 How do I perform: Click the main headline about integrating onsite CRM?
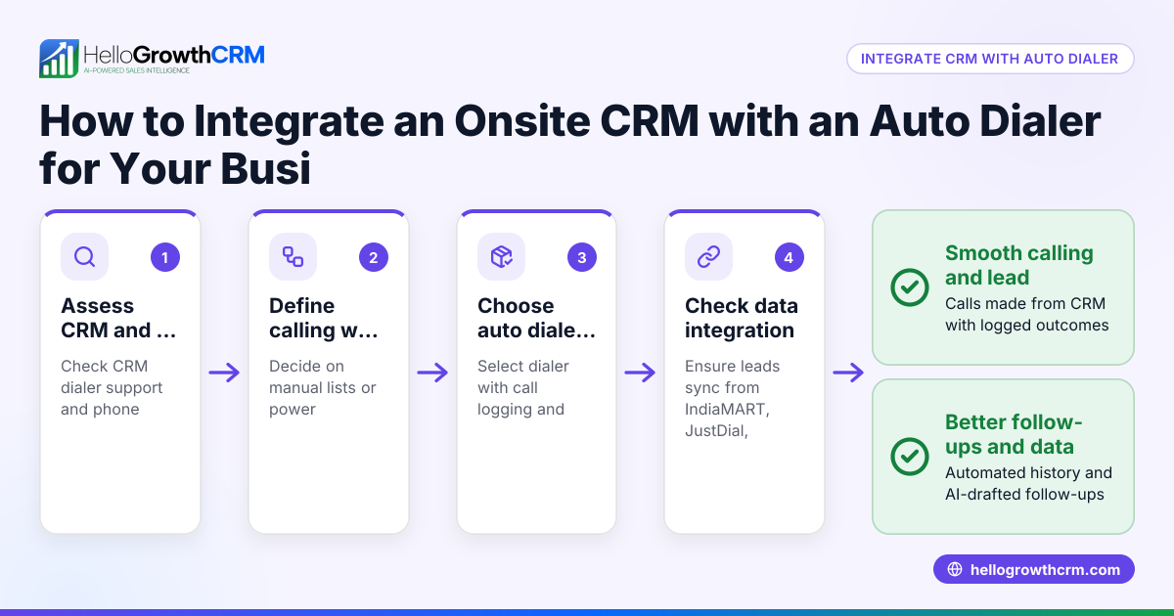coord(570,146)
